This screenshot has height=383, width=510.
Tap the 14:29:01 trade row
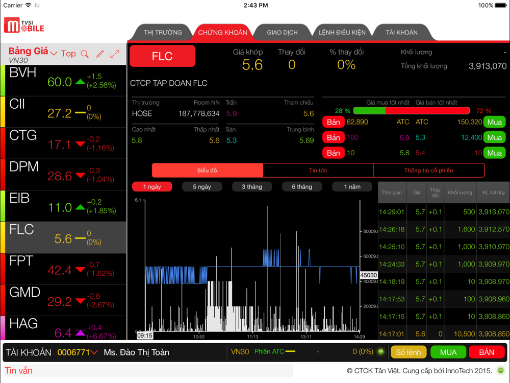444,212
